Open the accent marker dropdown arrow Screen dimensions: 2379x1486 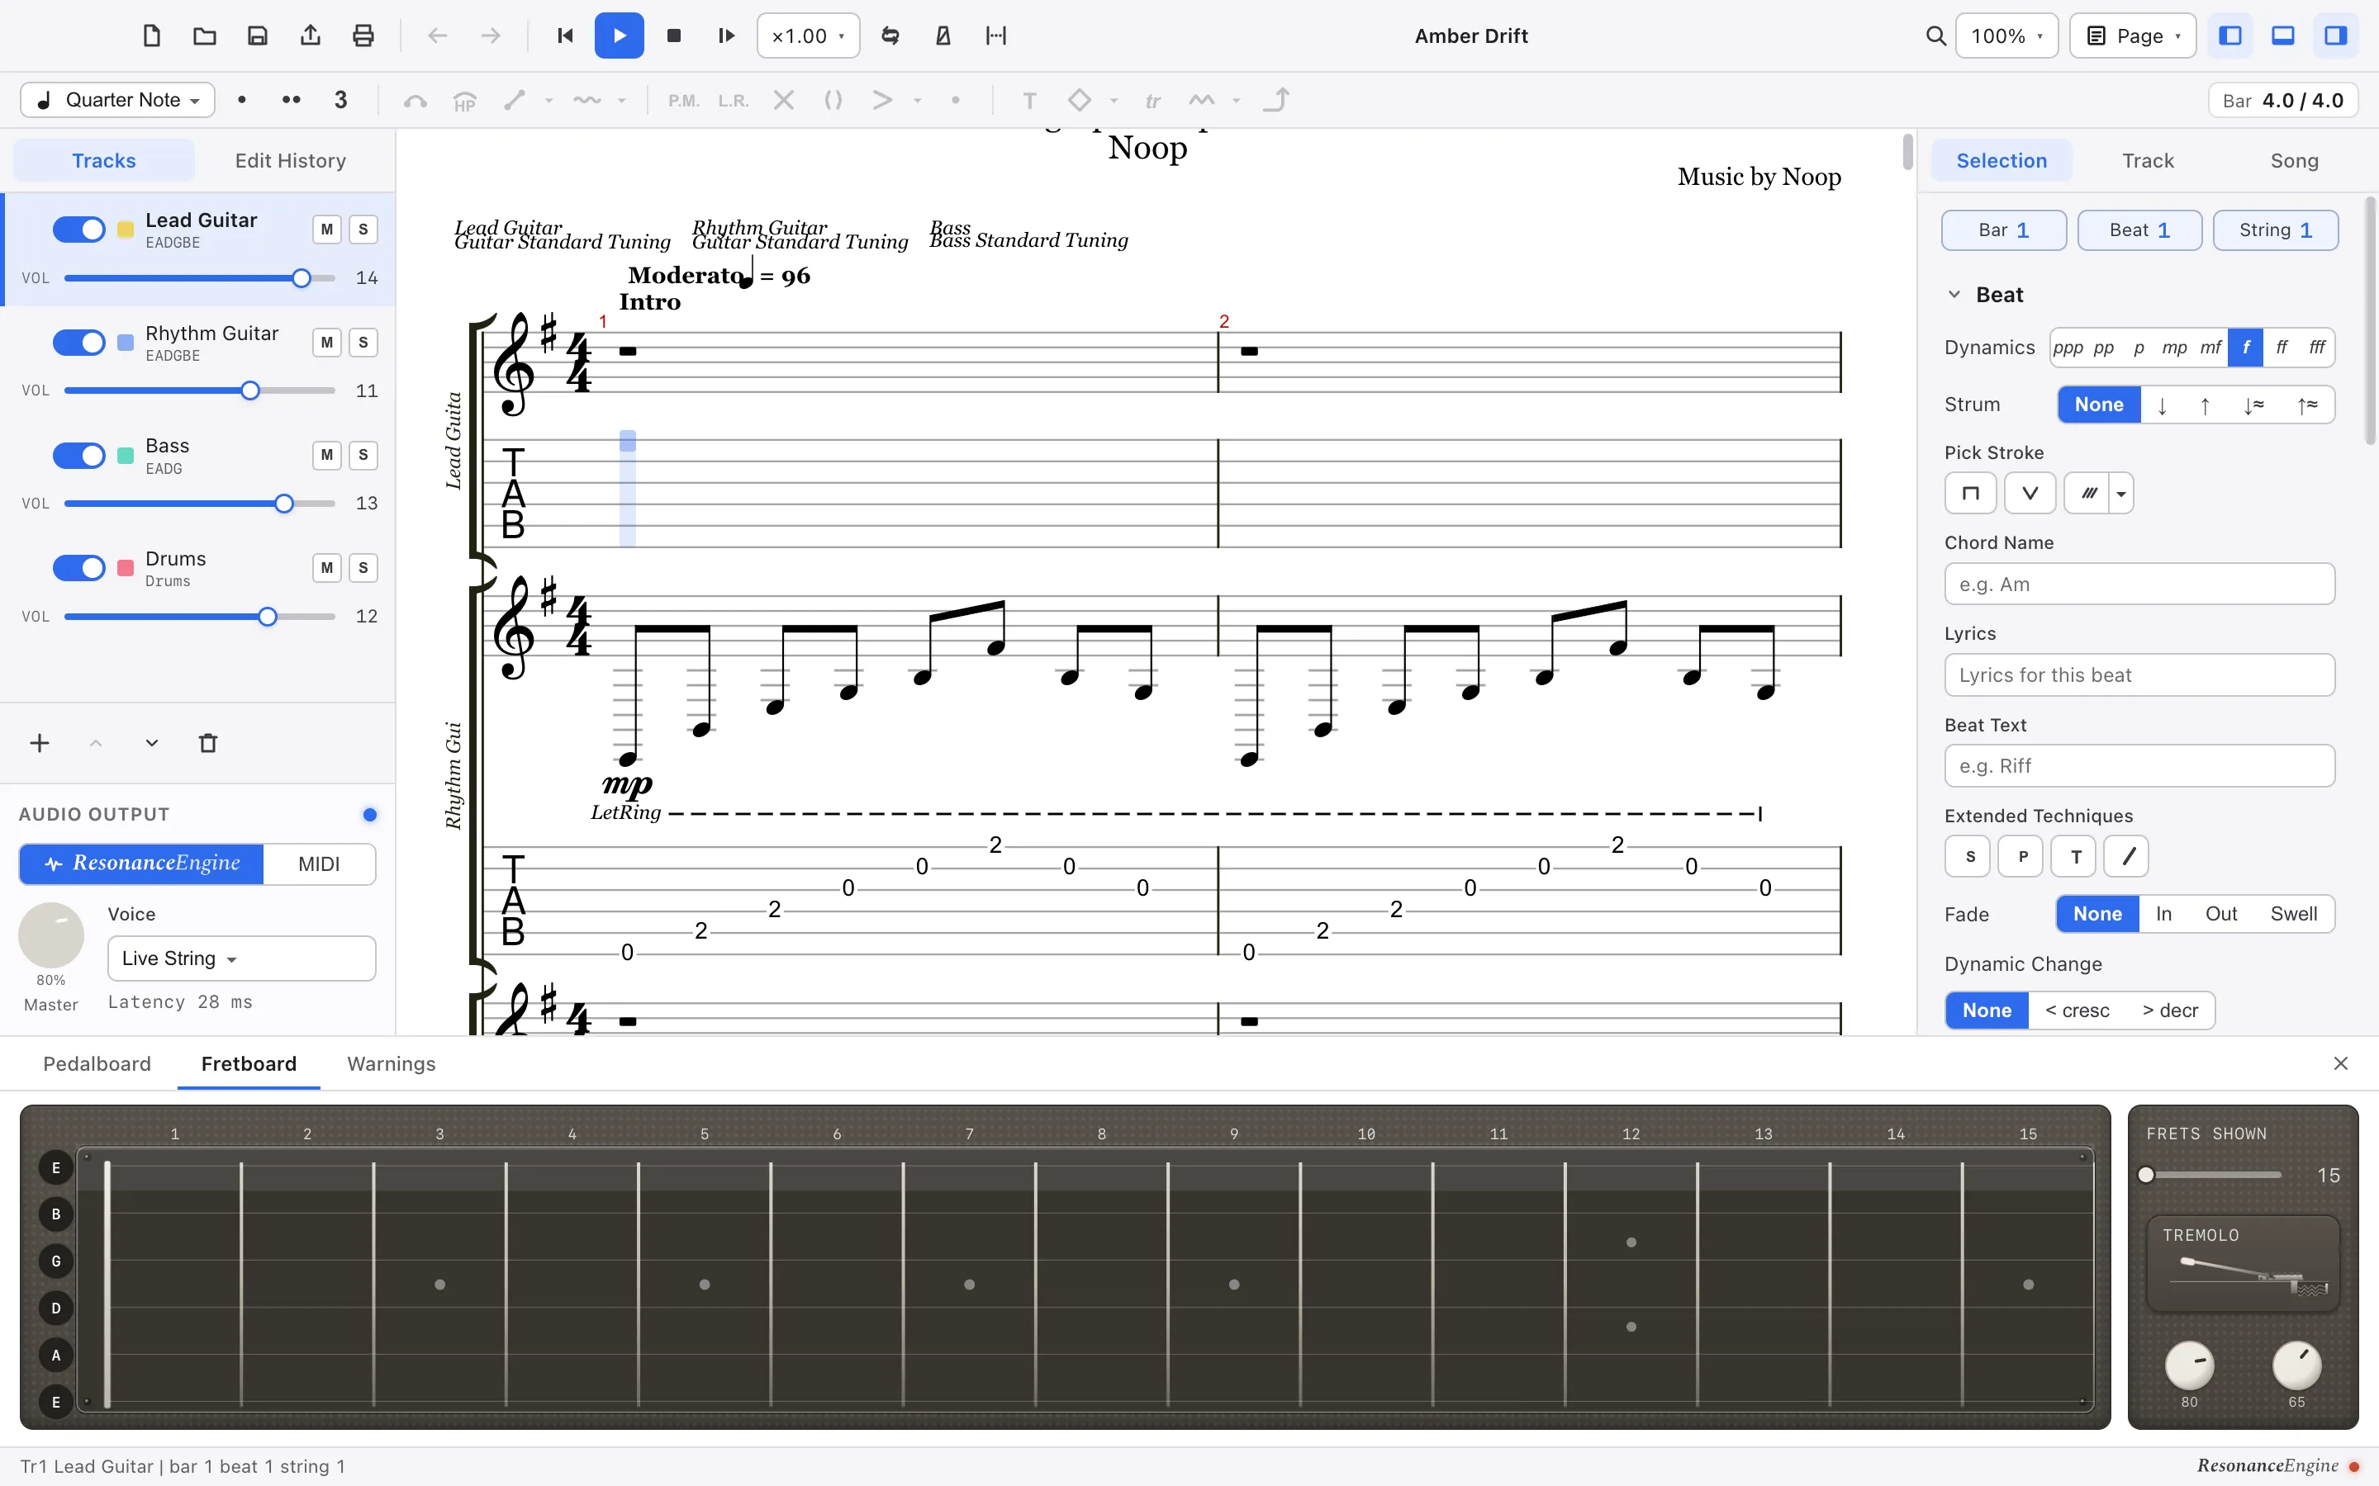point(917,100)
